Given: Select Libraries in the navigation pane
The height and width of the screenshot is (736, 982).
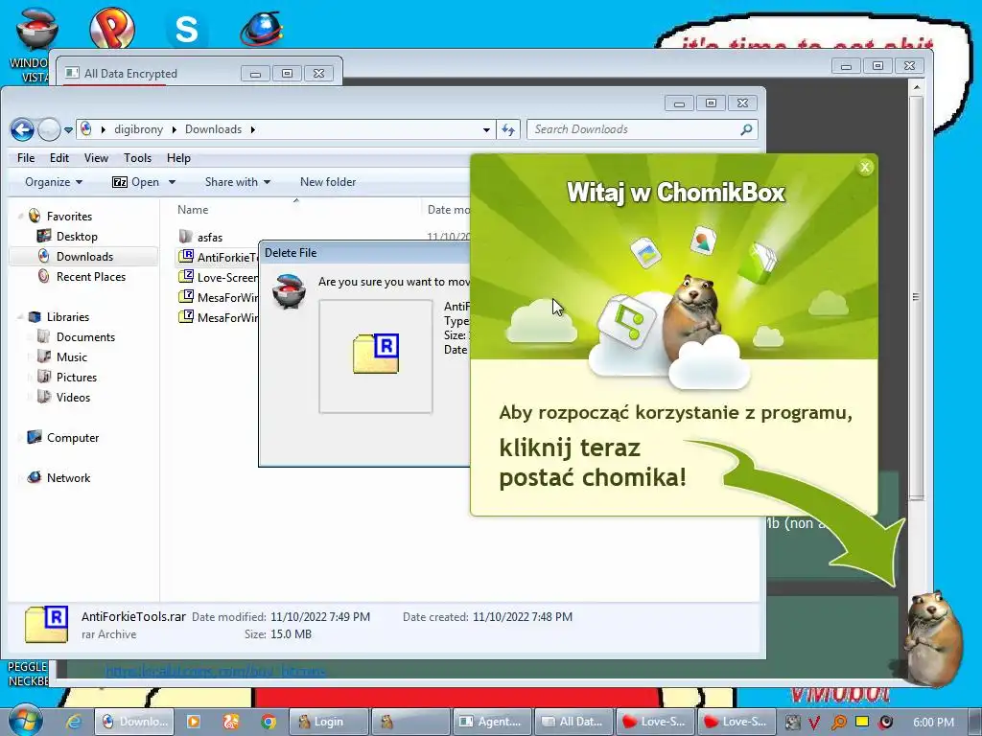Looking at the screenshot, I should pyautogui.click(x=68, y=317).
